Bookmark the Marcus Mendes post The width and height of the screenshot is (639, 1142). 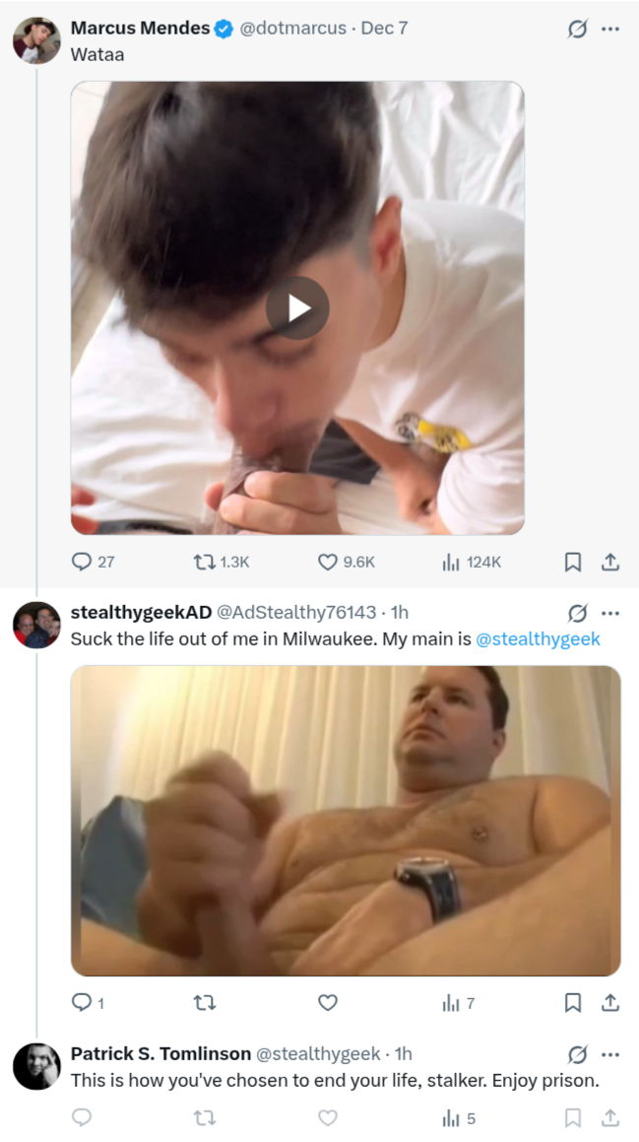573,562
